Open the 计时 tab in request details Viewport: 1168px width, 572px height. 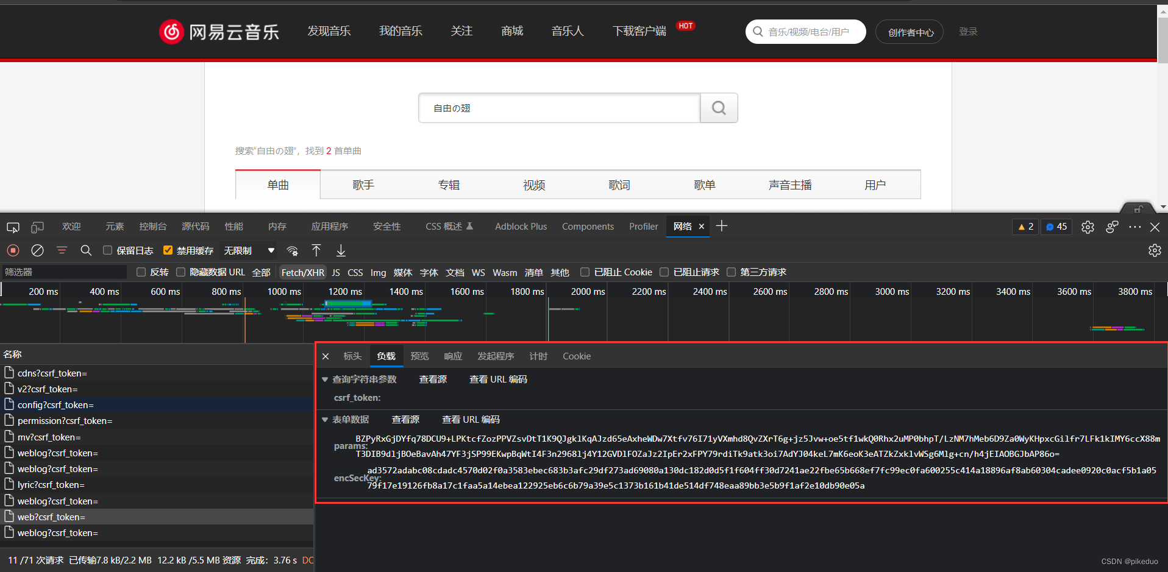(x=538, y=356)
